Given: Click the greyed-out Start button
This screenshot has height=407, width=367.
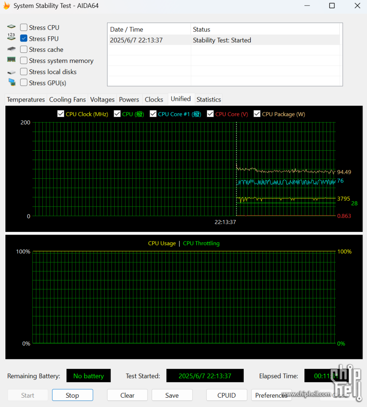Looking at the screenshot, I should [x=28, y=395].
